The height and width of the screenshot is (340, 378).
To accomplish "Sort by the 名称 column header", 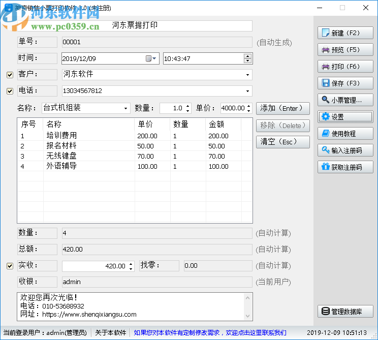I will click(89, 124).
